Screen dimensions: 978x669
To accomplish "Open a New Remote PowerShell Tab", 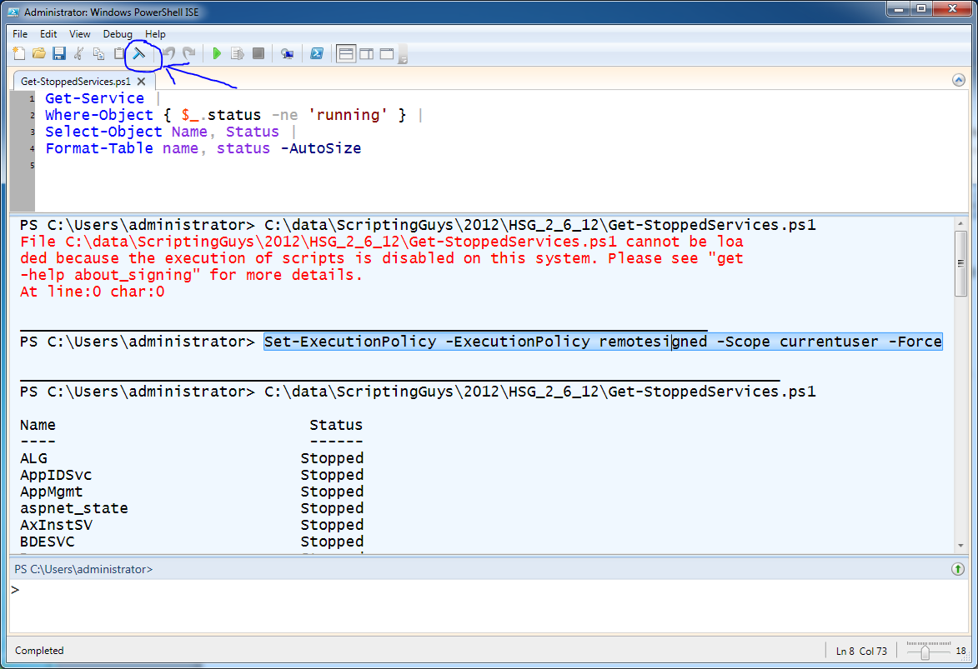I will pyautogui.click(x=287, y=52).
